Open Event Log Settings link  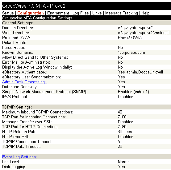19,157
